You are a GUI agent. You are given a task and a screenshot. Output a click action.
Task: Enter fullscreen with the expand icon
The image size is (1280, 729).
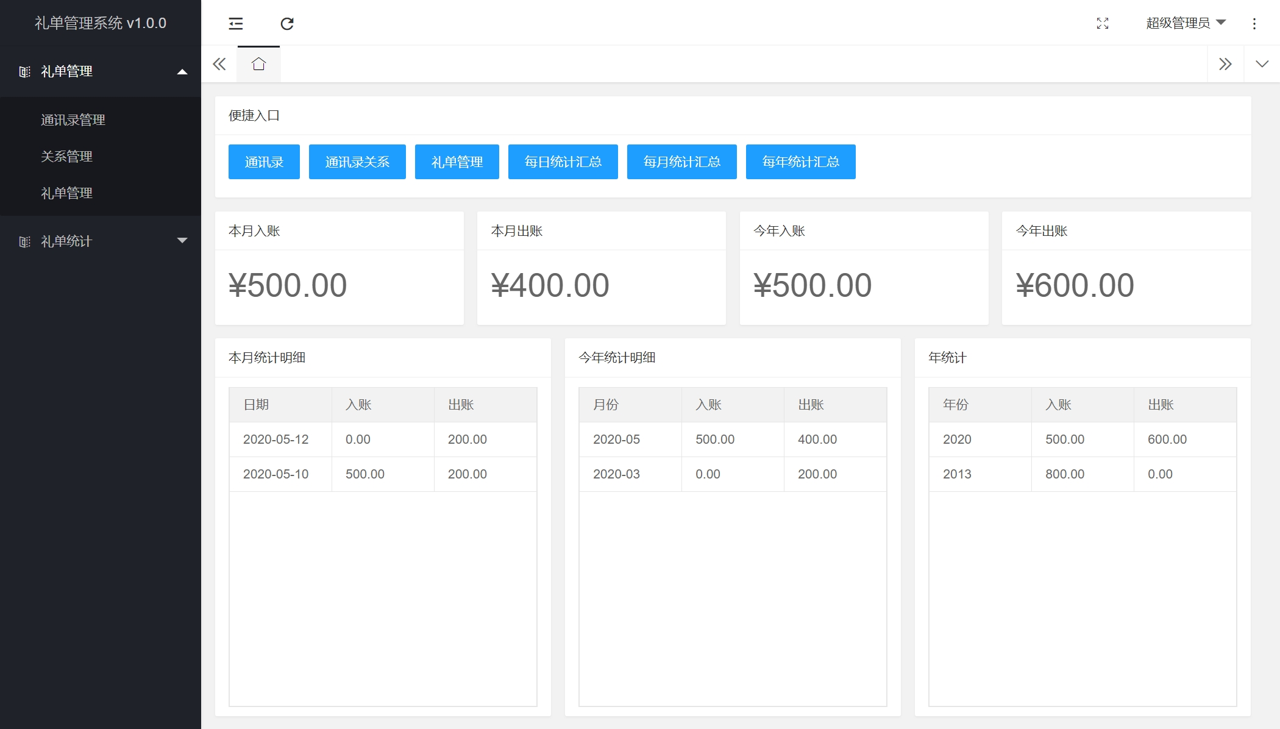(x=1102, y=24)
